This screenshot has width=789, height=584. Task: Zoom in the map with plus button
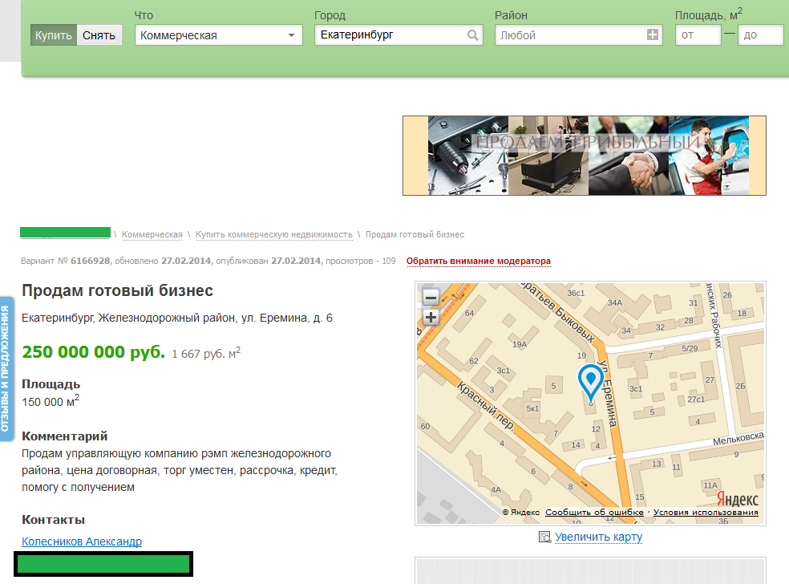tap(431, 318)
